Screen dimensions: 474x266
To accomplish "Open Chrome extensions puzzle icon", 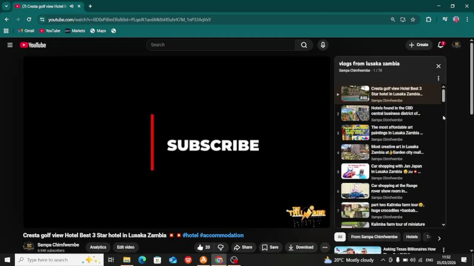I will click(x=428, y=20).
